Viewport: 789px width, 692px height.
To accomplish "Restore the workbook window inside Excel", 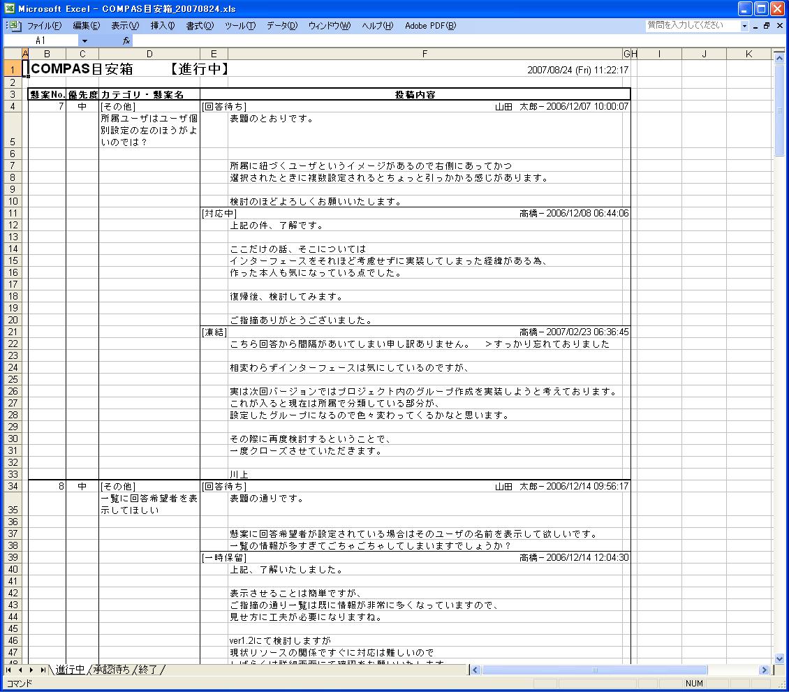I will click(767, 26).
